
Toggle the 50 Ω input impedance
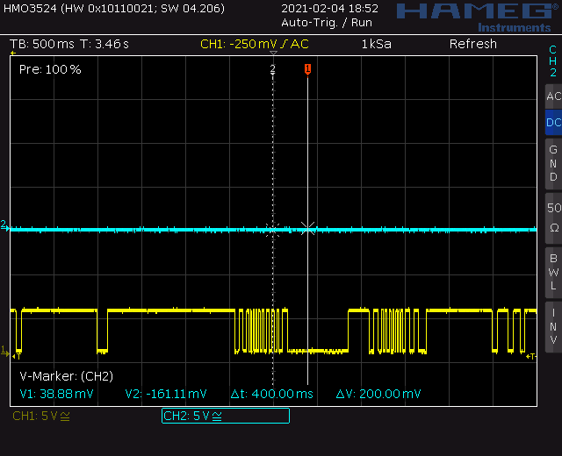(x=553, y=218)
